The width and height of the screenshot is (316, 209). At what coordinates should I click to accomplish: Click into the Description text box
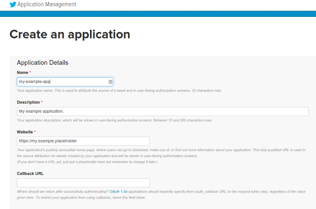[163, 111]
